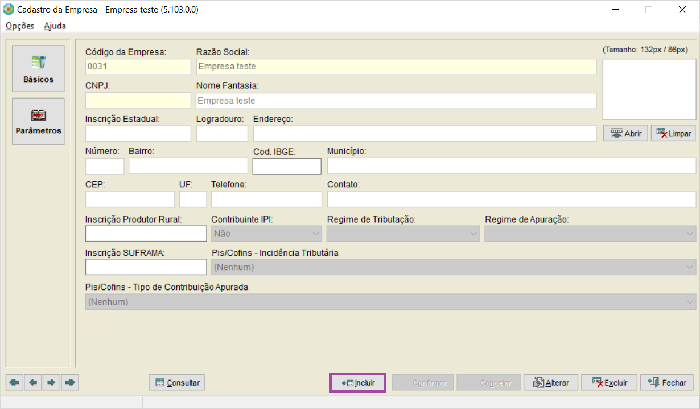Open the Parâmetros section
Viewport: 700px width, 409px height.
38,121
